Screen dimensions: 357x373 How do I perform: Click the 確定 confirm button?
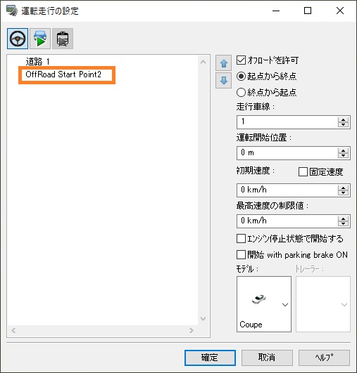click(x=210, y=358)
